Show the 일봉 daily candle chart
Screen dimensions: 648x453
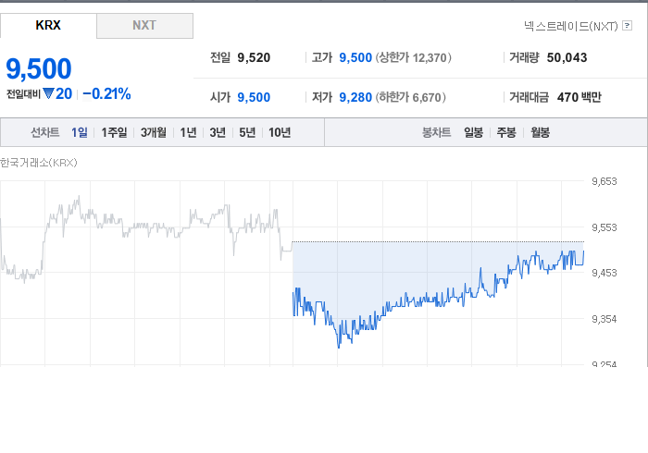point(474,132)
